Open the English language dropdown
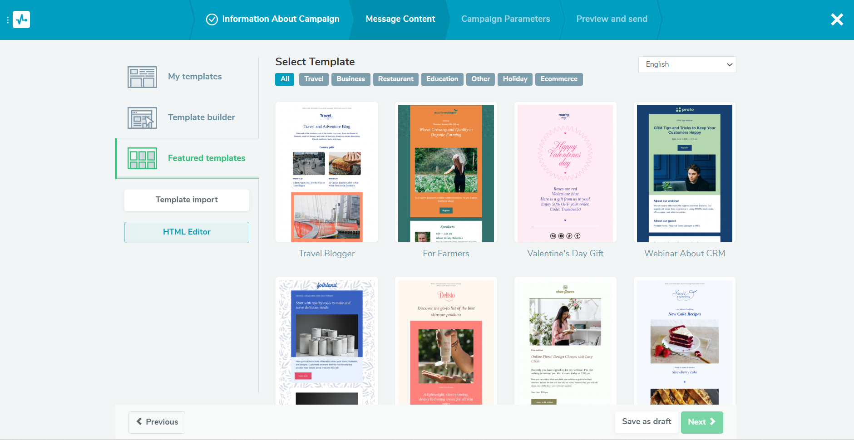 [686, 64]
